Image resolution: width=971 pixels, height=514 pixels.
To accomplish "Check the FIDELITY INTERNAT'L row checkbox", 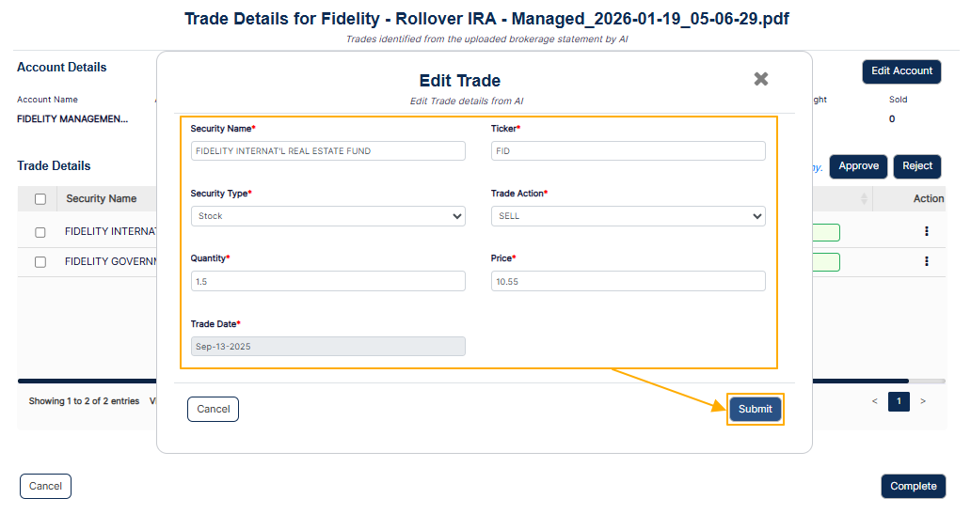I will 40,232.
